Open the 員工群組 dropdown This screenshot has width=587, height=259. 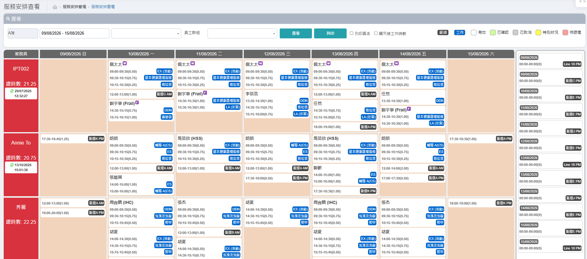click(x=242, y=33)
